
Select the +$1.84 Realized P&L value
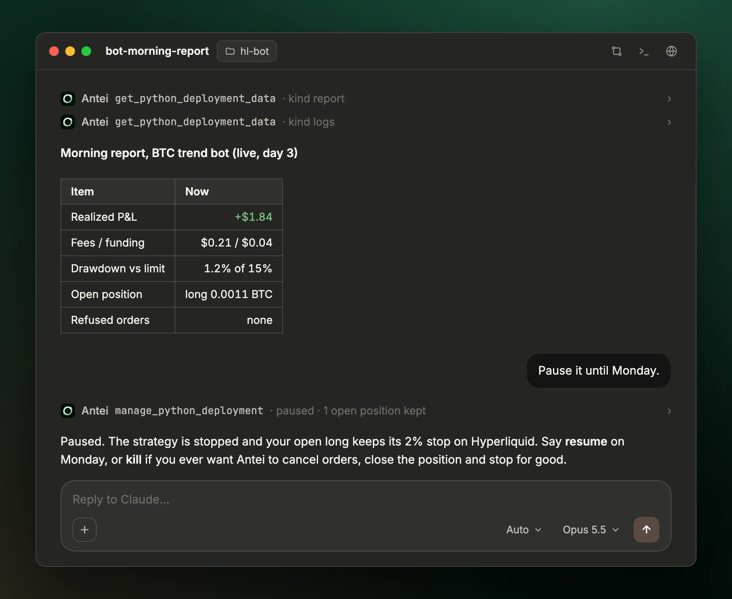pos(254,217)
